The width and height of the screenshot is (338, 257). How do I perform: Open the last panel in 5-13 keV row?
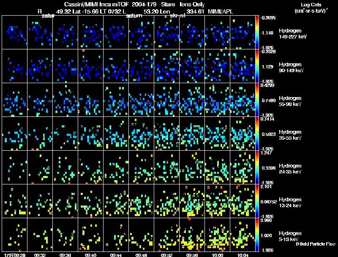coord(243,235)
